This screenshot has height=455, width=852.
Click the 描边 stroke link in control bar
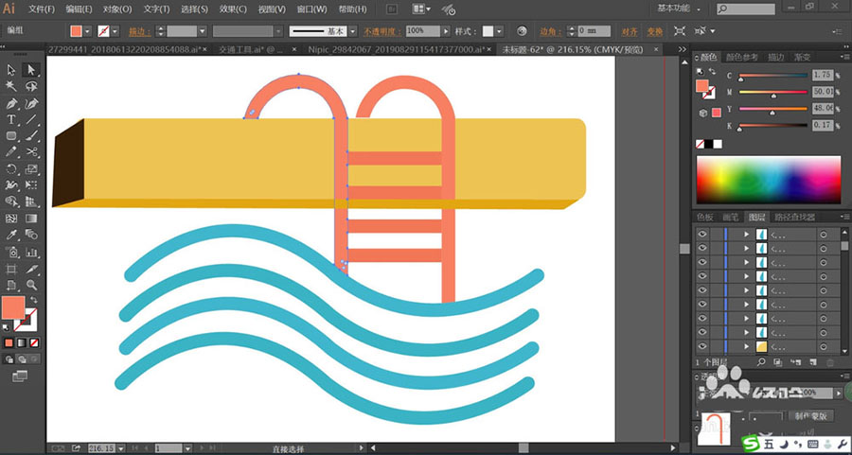(x=140, y=31)
